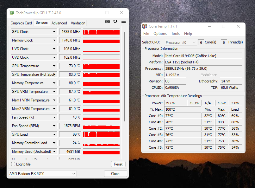This screenshot has width=255, height=188.
Task: Click the Memory Used value 4691 MB
Action: coord(70,152)
